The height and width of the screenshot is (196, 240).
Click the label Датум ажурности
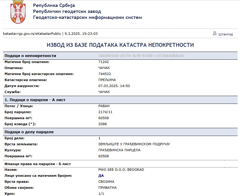click(22, 86)
